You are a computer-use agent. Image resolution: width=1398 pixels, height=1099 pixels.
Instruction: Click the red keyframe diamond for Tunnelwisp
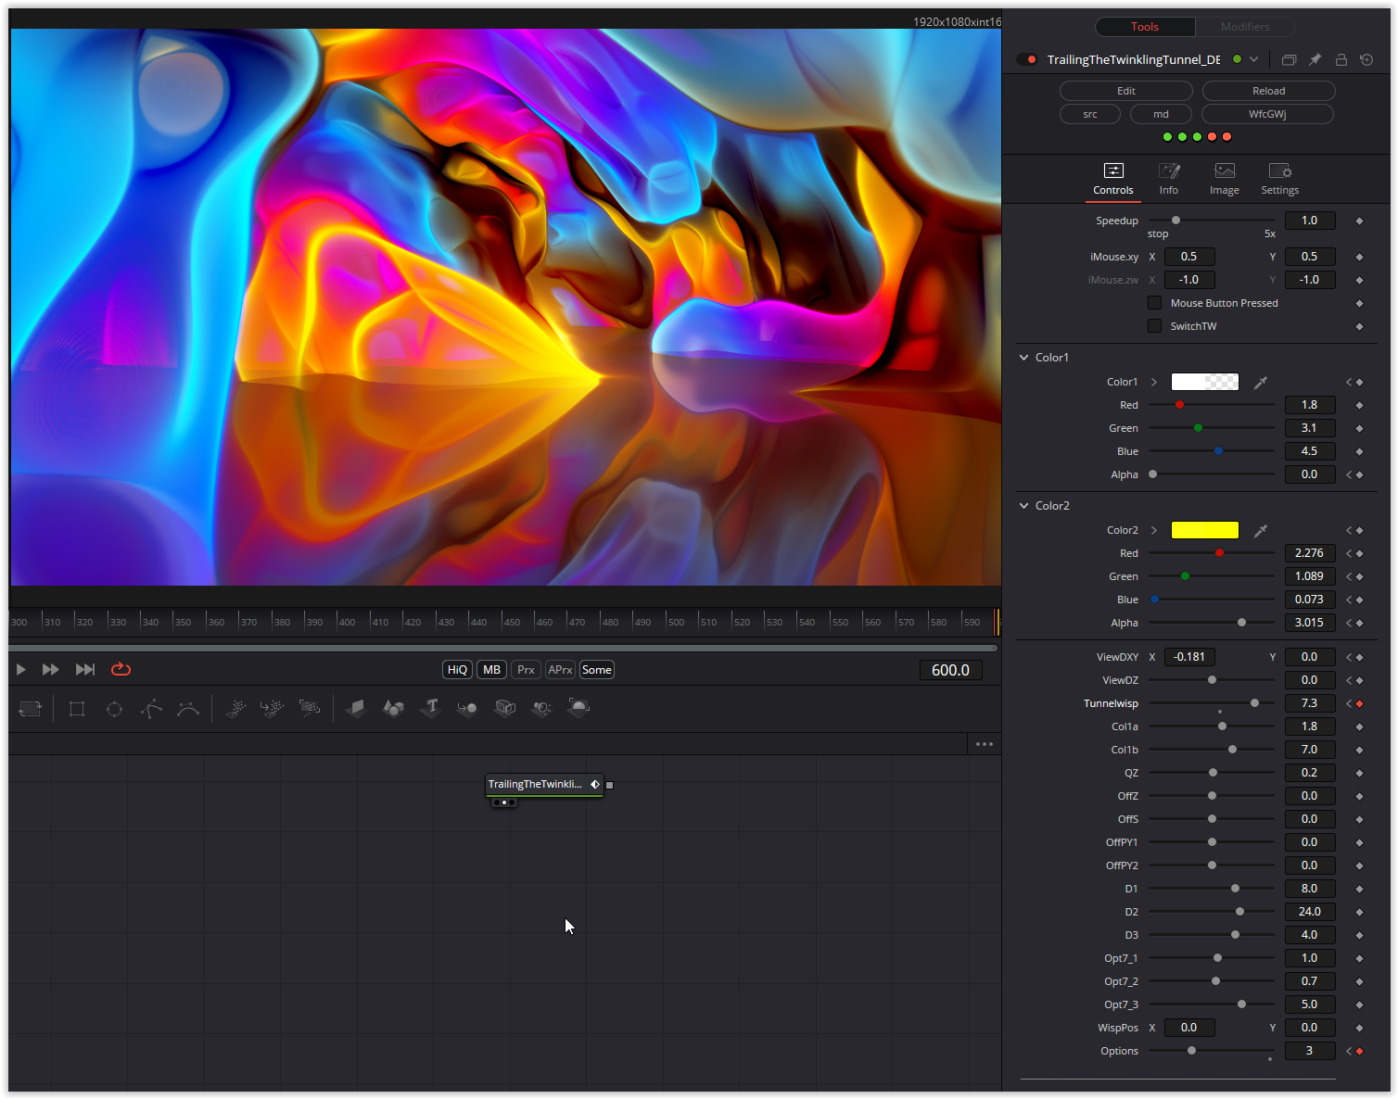pyautogui.click(x=1360, y=703)
